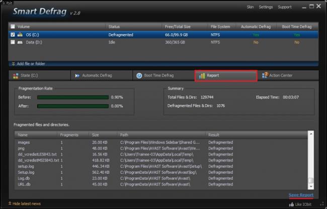This screenshot has height=209, width=327.
Task: Open the Action Center tab
Action: (x=288, y=75)
